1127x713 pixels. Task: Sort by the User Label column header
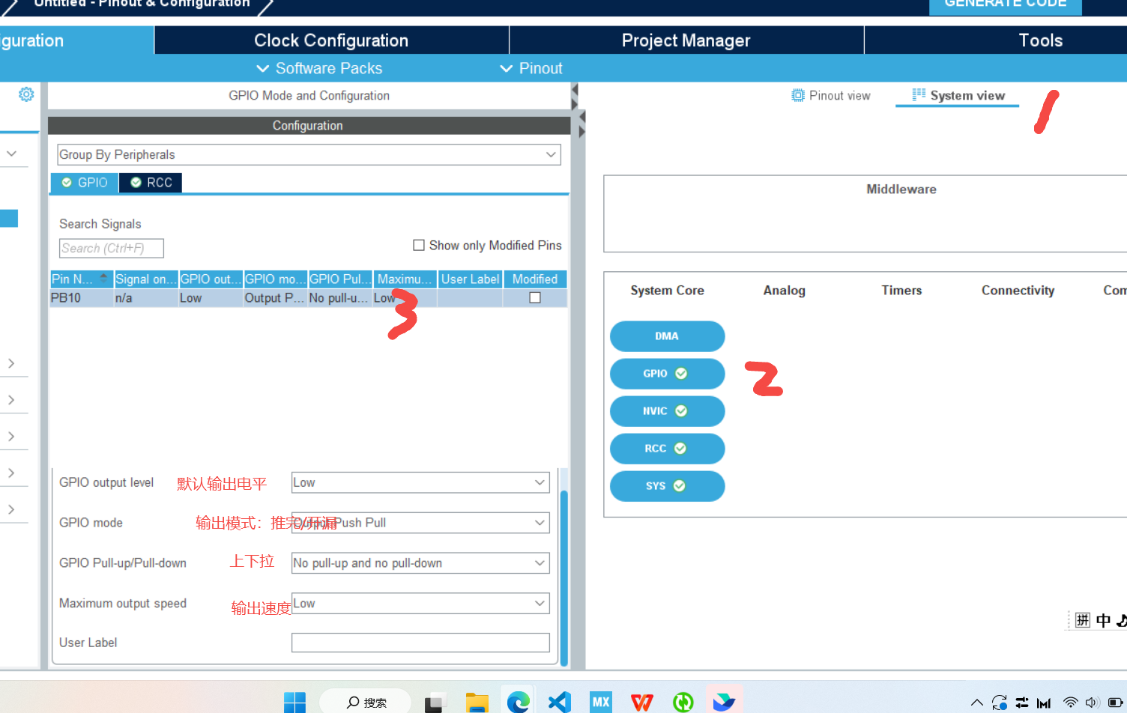tap(470, 279)
